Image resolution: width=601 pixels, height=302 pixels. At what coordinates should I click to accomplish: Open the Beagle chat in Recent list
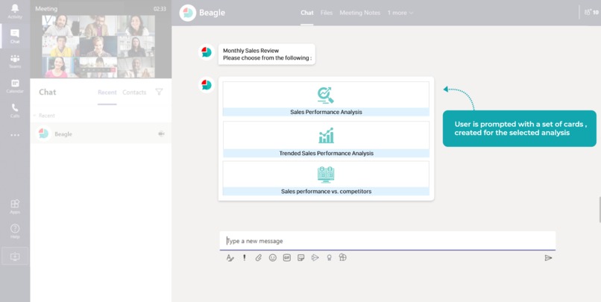point(101,133)
